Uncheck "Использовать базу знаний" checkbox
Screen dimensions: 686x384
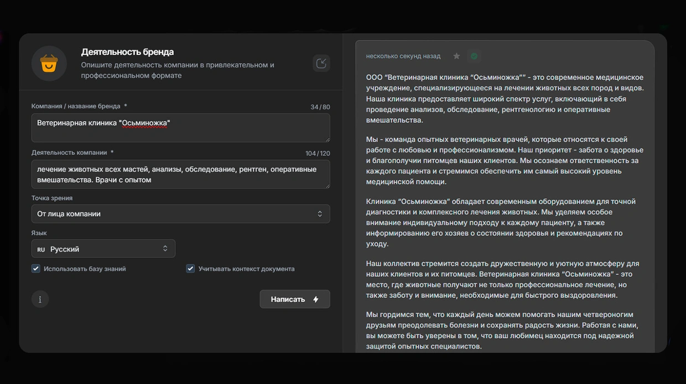(x=36, y=269)
